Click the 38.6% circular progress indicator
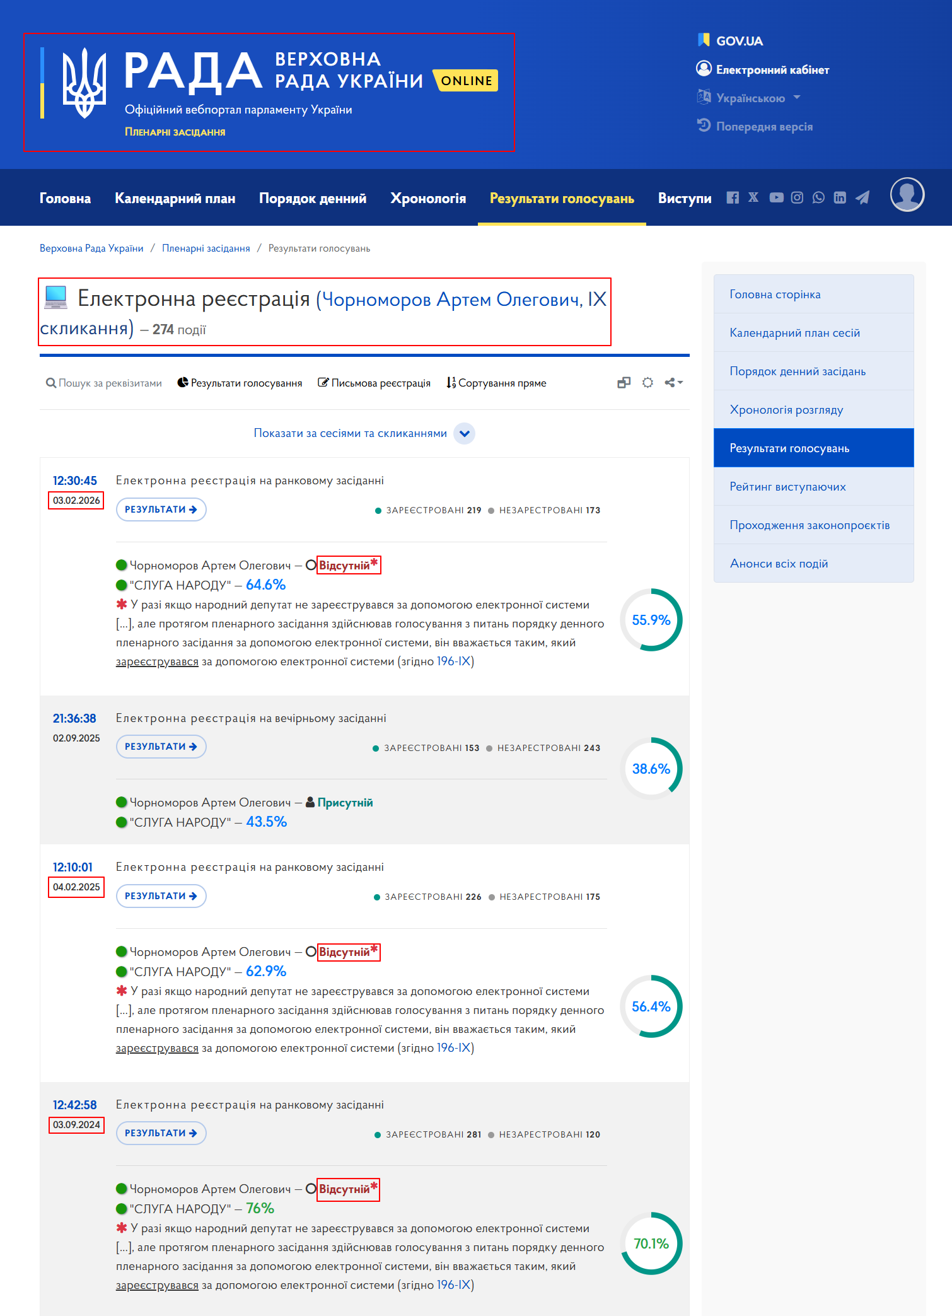 651,769
